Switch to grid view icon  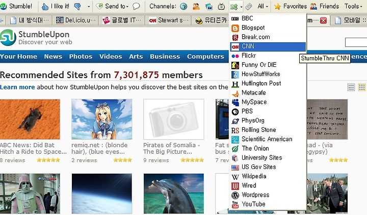(362, 87)
